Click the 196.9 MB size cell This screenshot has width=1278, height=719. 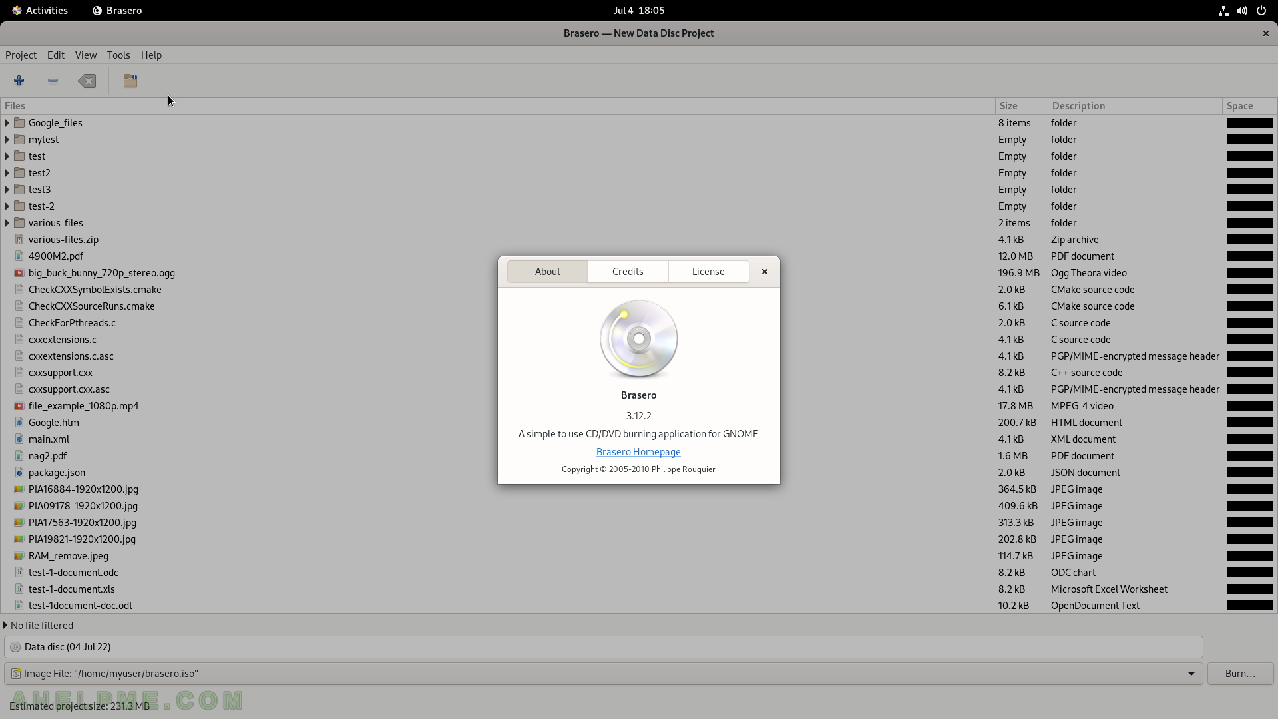(1018, 272)
